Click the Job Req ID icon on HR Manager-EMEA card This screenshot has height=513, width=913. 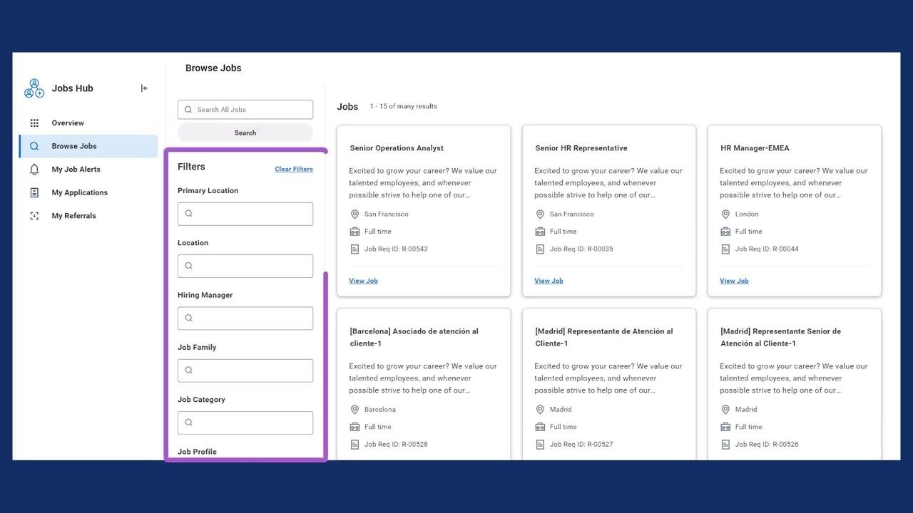click(725, 249)
